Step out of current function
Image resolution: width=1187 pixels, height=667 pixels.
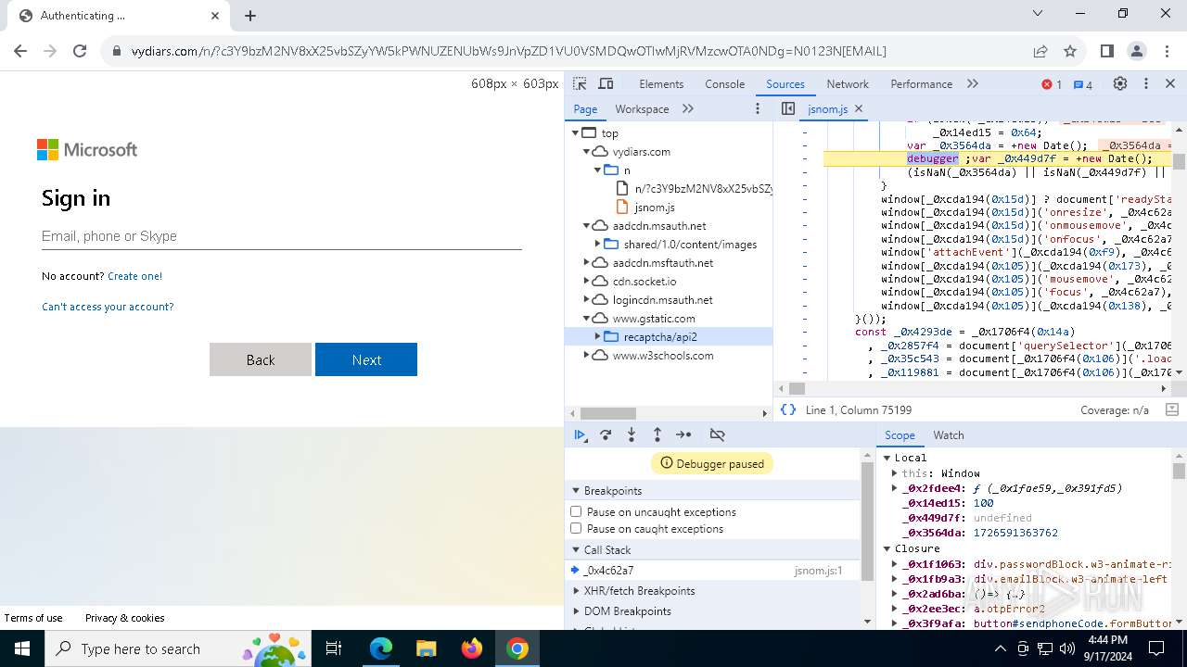click(x=657, y=434)
